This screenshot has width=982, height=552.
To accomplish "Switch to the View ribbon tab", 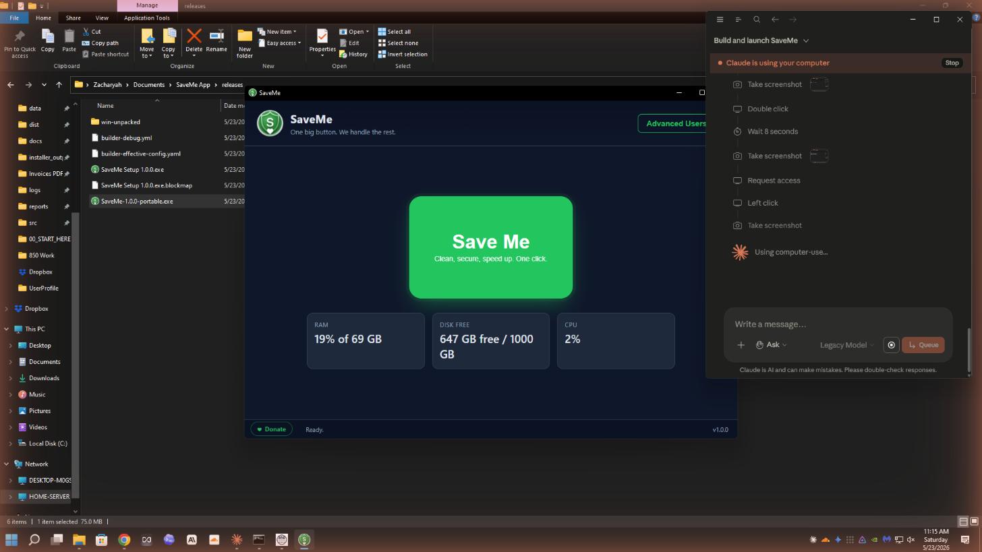I will pos(102,18).
